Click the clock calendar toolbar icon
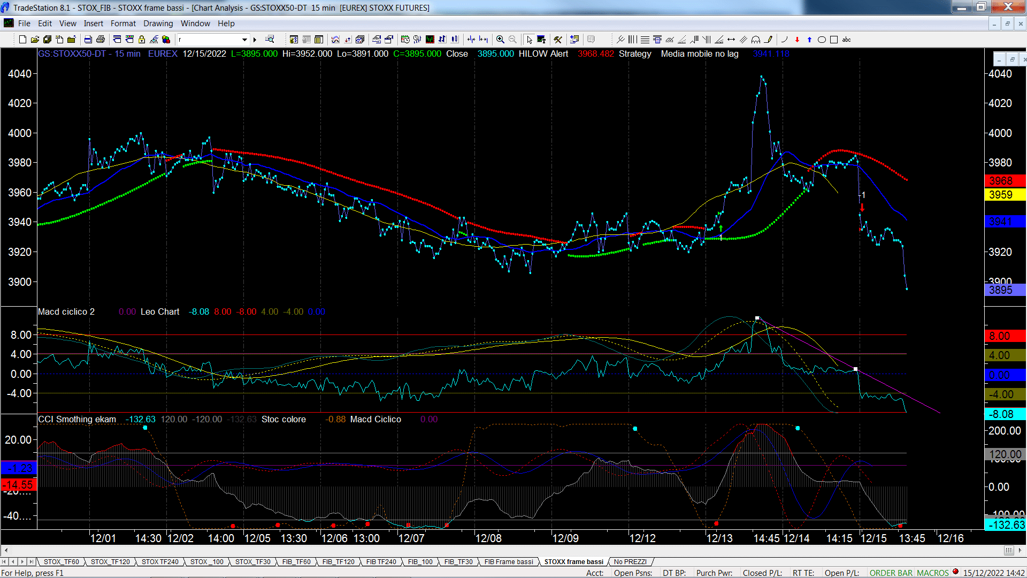Screen dimensions: 1027x578 coord(405,40)
